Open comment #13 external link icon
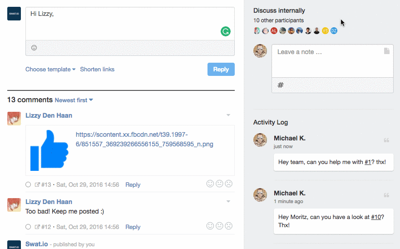 pyautogui.click(x=37, y=184)
